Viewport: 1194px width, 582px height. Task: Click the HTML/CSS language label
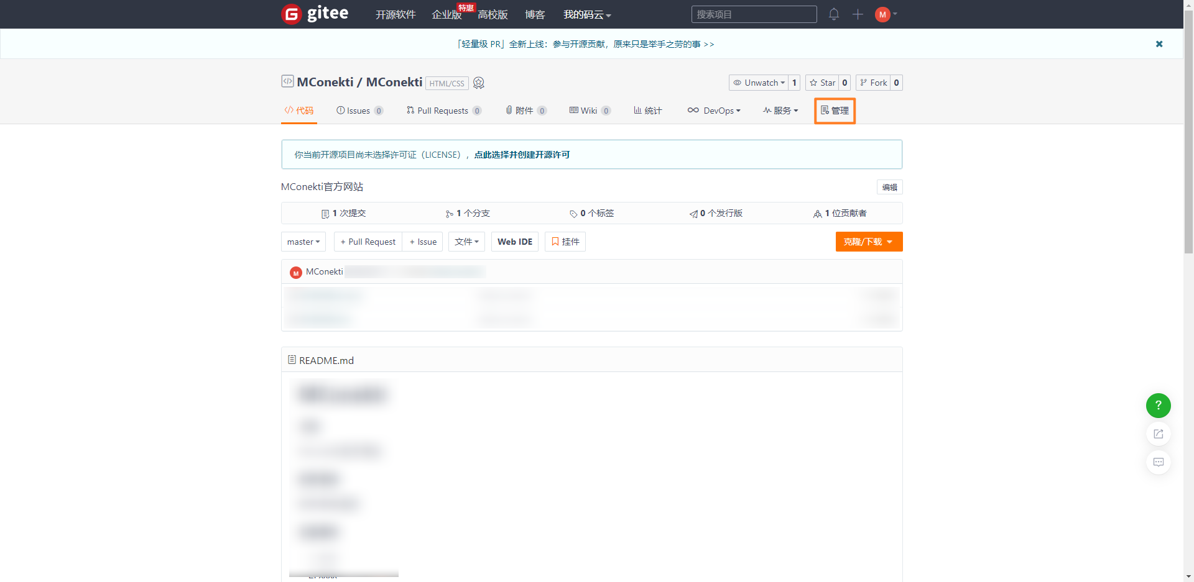tap(447, 83)
